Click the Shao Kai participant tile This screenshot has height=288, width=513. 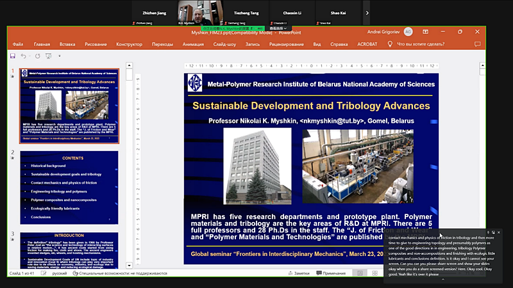pyautogui.click(x=338, y=13)
